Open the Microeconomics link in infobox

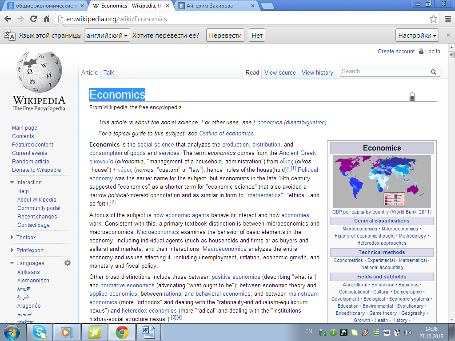pyautogui.click(x=360, y=229)
